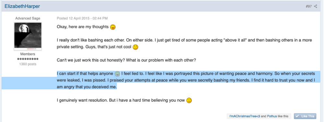
Task: Open I'mAChristmasTree<3's profile
Action: coord(245,116)
